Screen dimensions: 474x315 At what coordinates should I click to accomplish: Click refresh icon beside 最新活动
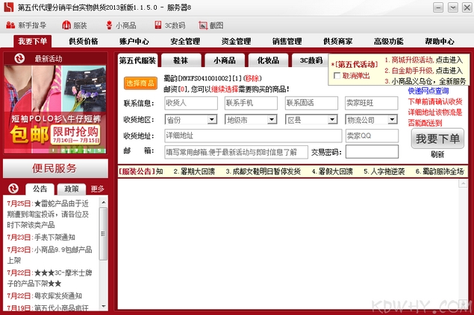(19, 58)
